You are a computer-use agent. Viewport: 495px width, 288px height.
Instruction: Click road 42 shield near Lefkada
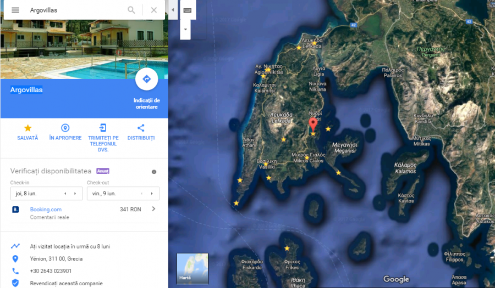pyautogui.click(x=354, y=25)
